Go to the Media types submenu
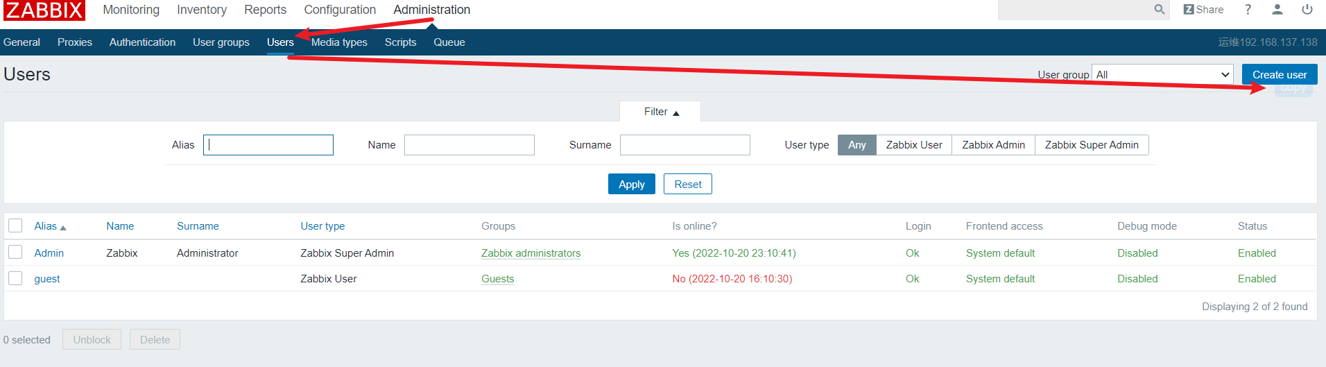This screenshot has width=1326, height=367. click(x=339, y=42)
